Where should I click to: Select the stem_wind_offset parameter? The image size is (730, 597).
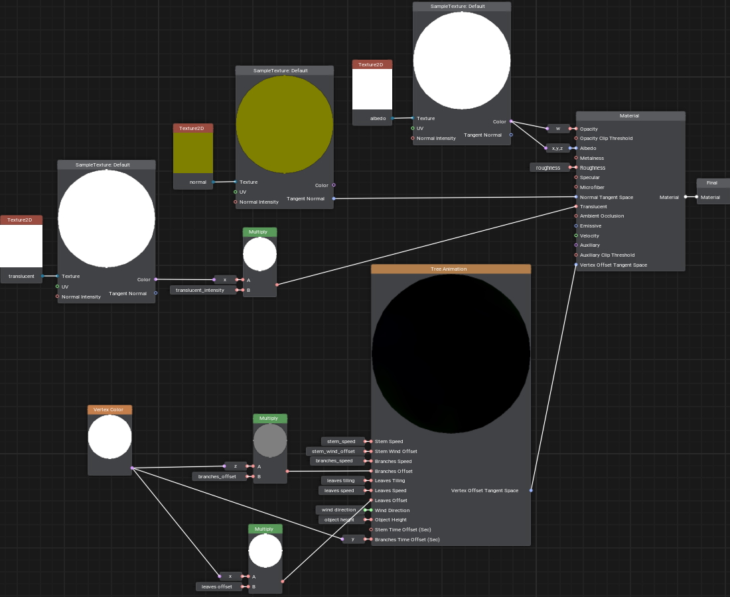click(x=334, y=451)
